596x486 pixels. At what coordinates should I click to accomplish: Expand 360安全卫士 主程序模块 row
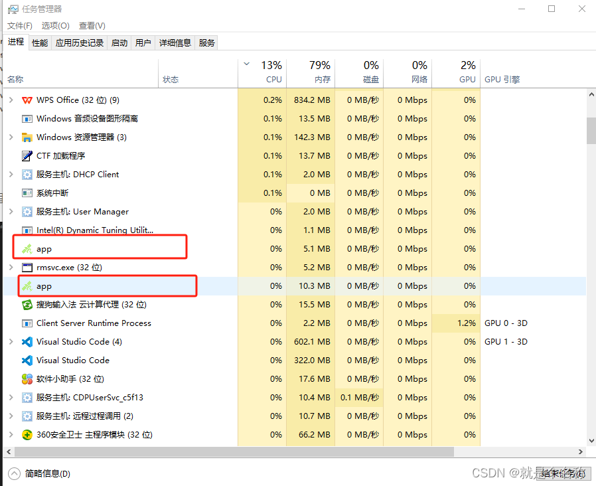pos(11,435)
